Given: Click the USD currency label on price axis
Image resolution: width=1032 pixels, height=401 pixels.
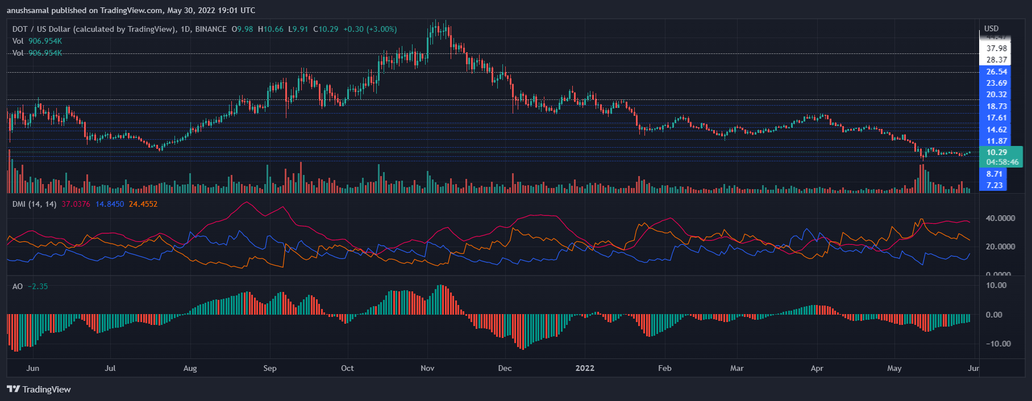Looking at the screenshot, I should click(x=991, y=28).
